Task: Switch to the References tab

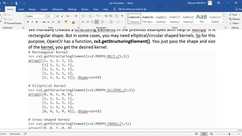Action: click(58, 9)
